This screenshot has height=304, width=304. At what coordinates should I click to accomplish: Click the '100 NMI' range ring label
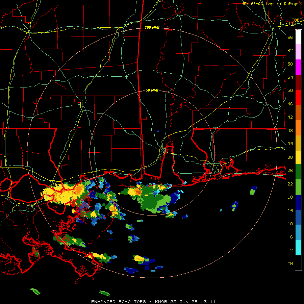click(152, 28)
